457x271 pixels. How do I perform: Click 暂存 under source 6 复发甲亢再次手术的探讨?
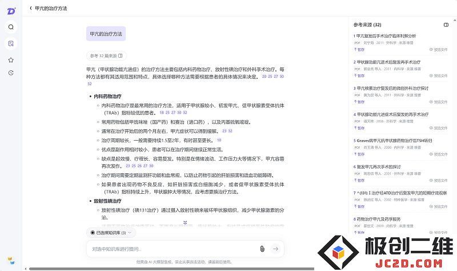pos(359,180)
